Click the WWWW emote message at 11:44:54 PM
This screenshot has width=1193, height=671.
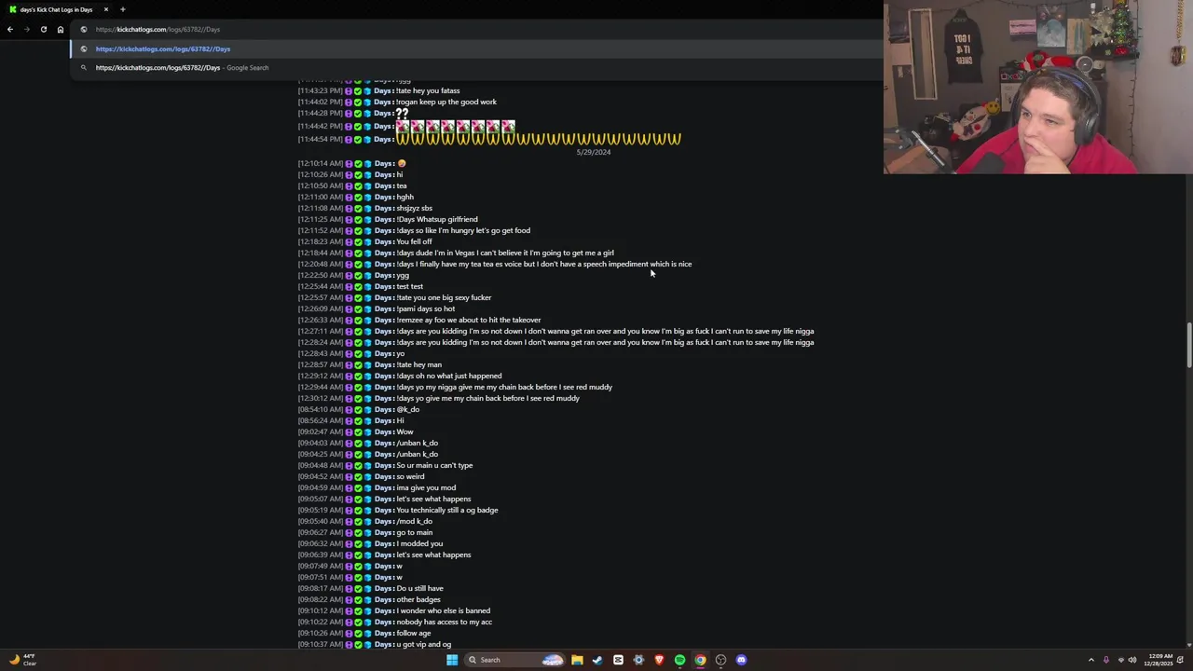coord(539,139)
